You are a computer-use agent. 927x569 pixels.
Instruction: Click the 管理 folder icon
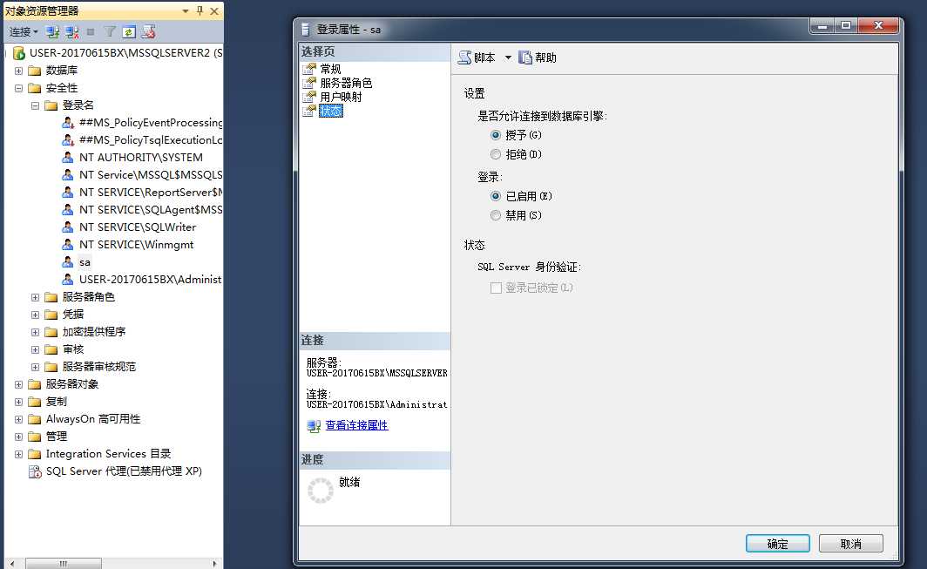click(35, 437)
